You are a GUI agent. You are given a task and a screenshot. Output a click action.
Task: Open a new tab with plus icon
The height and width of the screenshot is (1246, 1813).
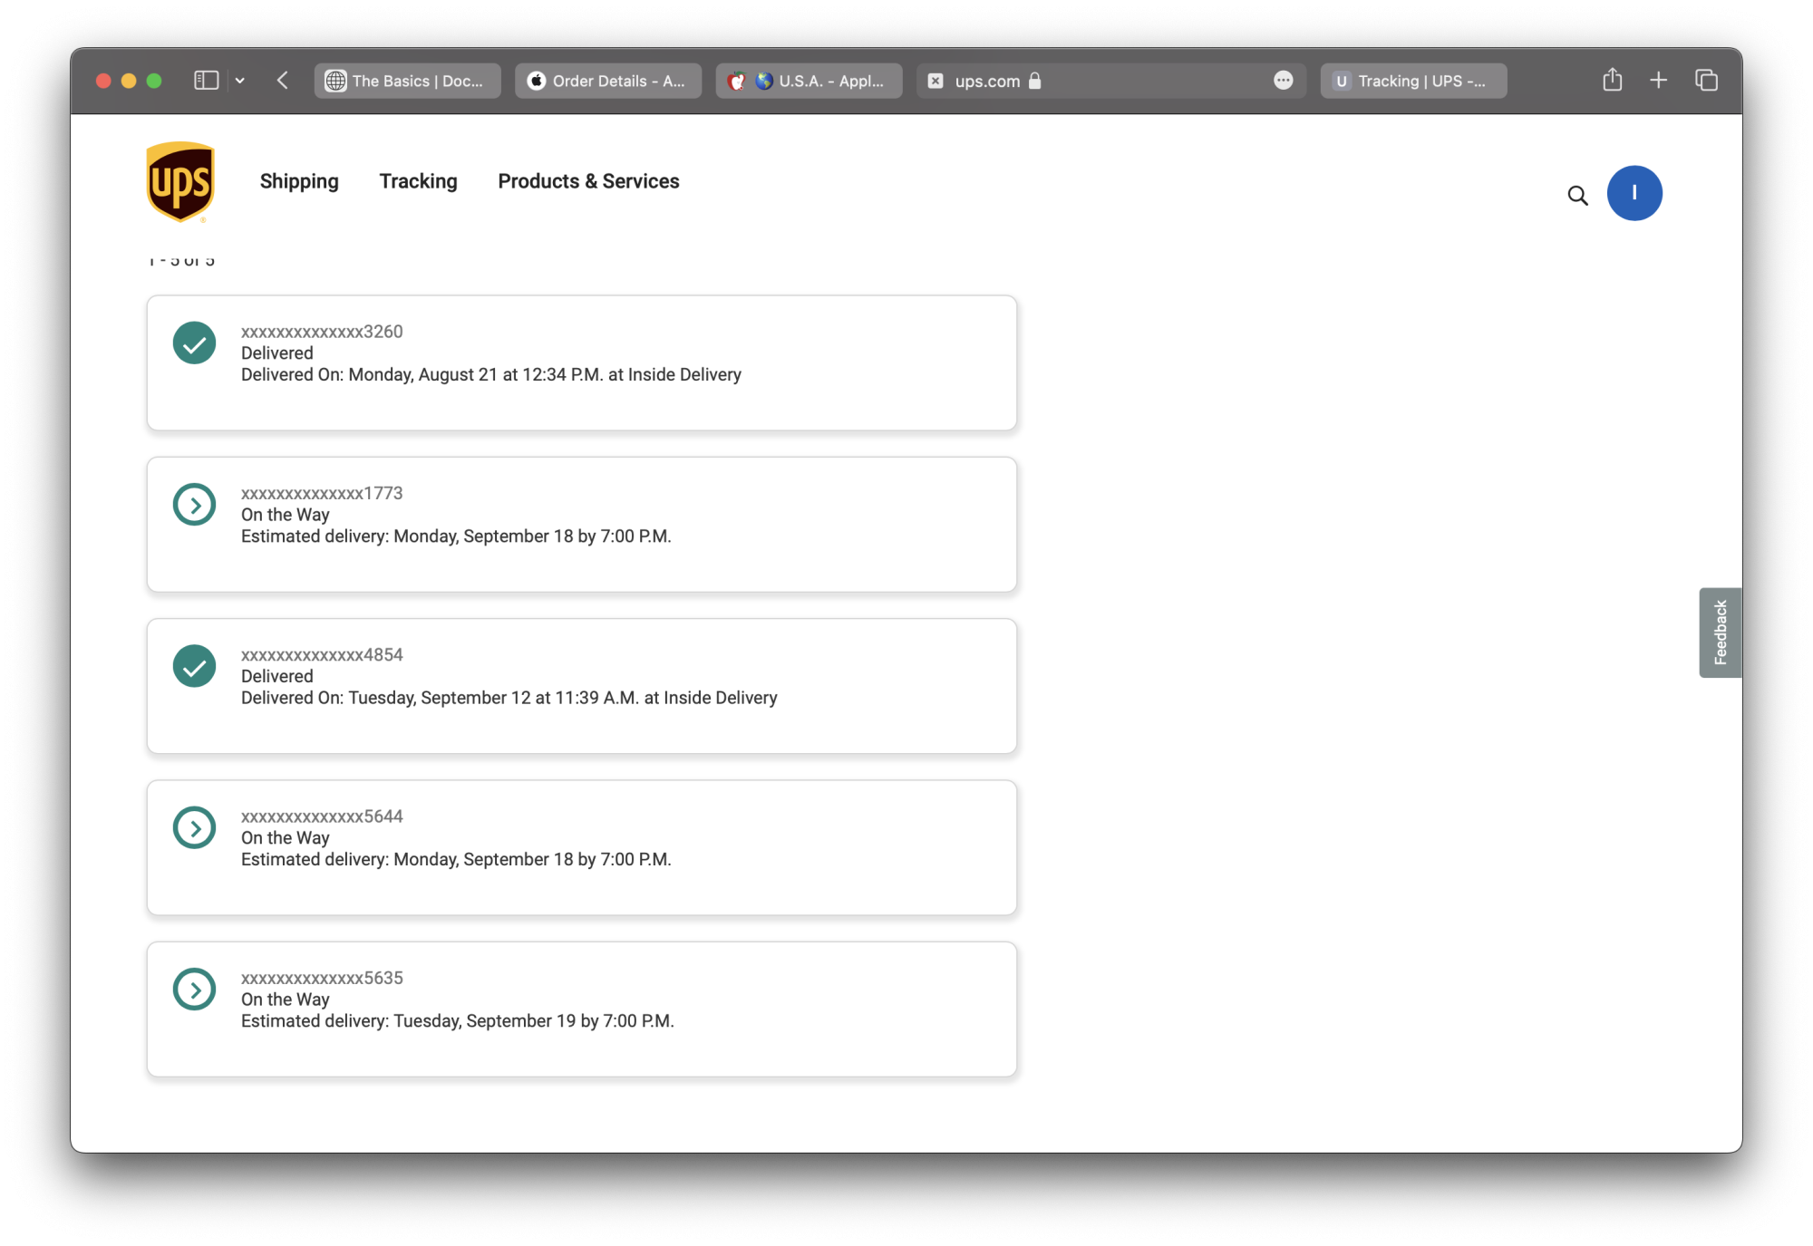(1658, 81)
